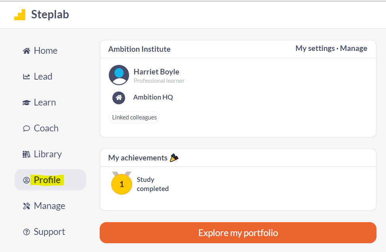Screen dimensions: 386x252
Task: Click the Steplab title text
Action: click(50, 15)
